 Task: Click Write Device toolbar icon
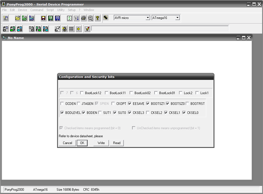point(31,29)
